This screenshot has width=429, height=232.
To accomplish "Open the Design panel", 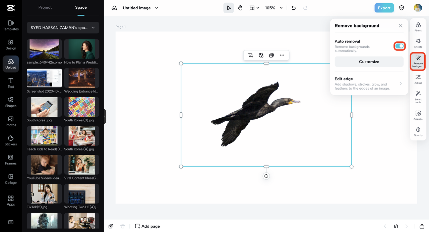I will pyautogui.click(x=11, y=44).
